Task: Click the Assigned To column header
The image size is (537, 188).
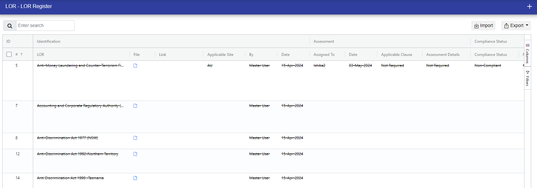Action: pos(324,55)
